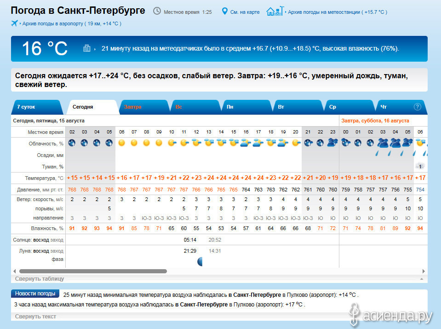Click heading Сегодня, пятница, 15 августа
The image size is (441, 329).
(49, 121)
